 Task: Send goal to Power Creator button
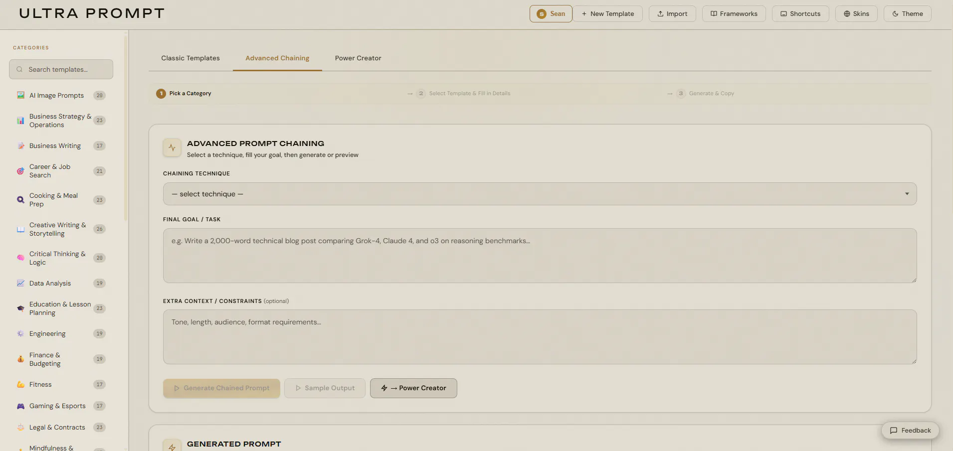(413, 388)
